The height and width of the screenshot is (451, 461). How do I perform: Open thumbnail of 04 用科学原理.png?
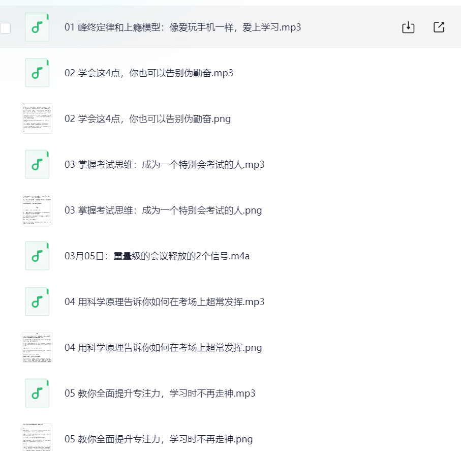[x=37, y=347]
